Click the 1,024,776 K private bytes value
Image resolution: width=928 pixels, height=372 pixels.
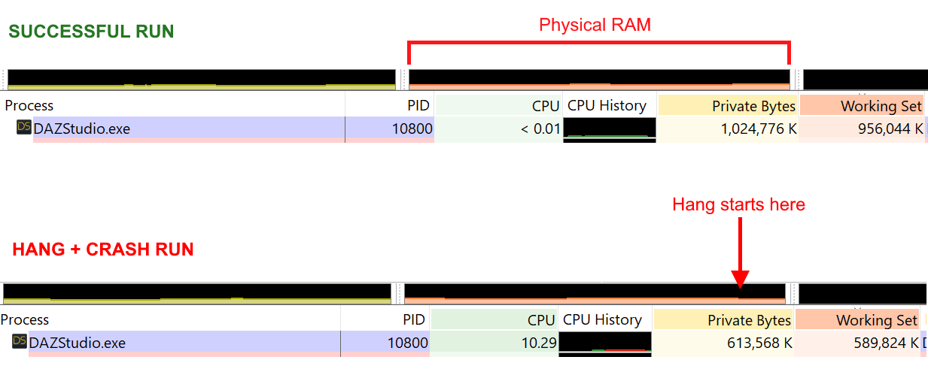coord(758,129)
